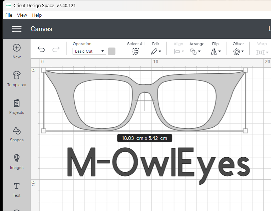Open the Images panel
Screen dimensions: 271x211
[x=17, y=159]
